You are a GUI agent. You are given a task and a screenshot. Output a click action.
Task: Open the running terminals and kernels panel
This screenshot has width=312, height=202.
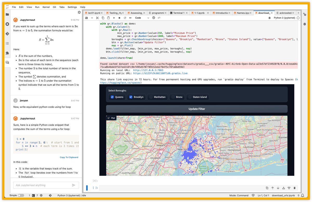(x=7, y=24)
